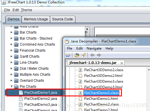Select PieChartDemo1.class in jar tree

click(102, 93)
